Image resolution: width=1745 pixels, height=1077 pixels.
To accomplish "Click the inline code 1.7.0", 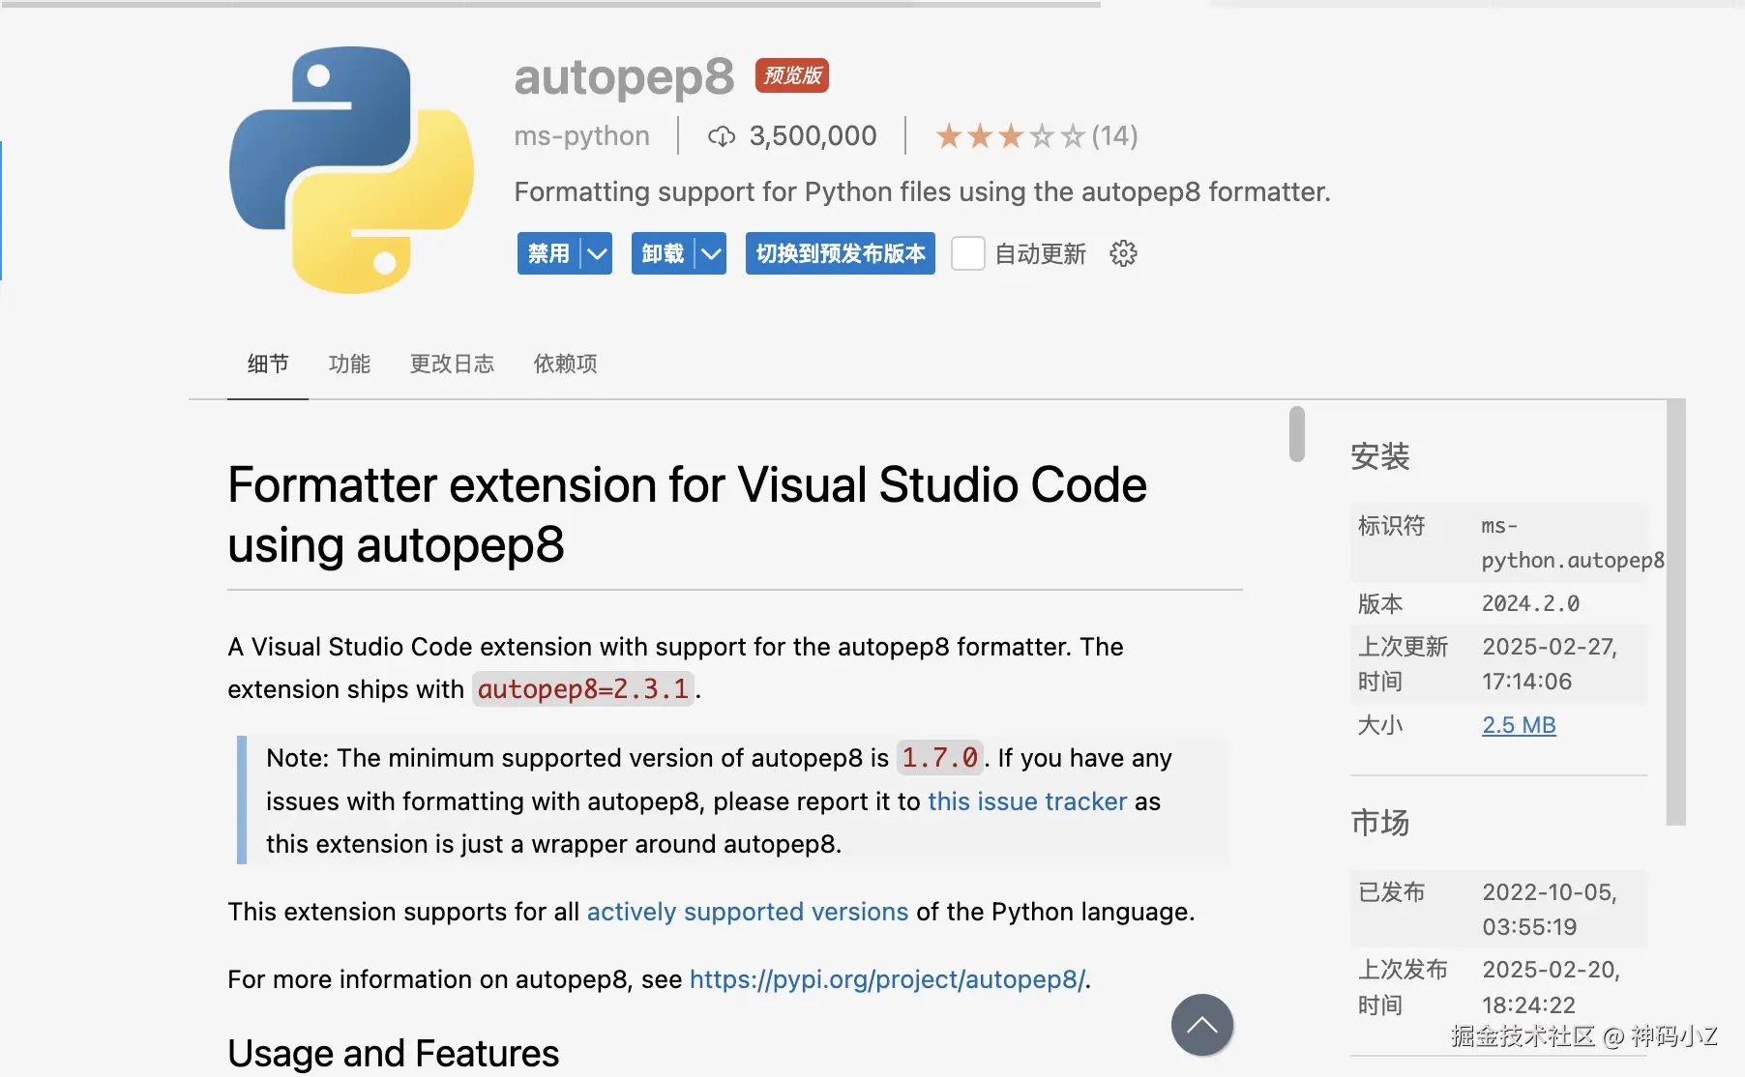I will tap(940, 758).
